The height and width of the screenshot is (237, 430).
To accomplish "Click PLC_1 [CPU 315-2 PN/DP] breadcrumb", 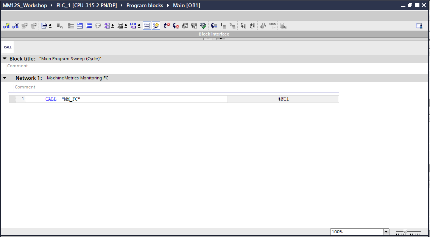I will tap(87, 5).
